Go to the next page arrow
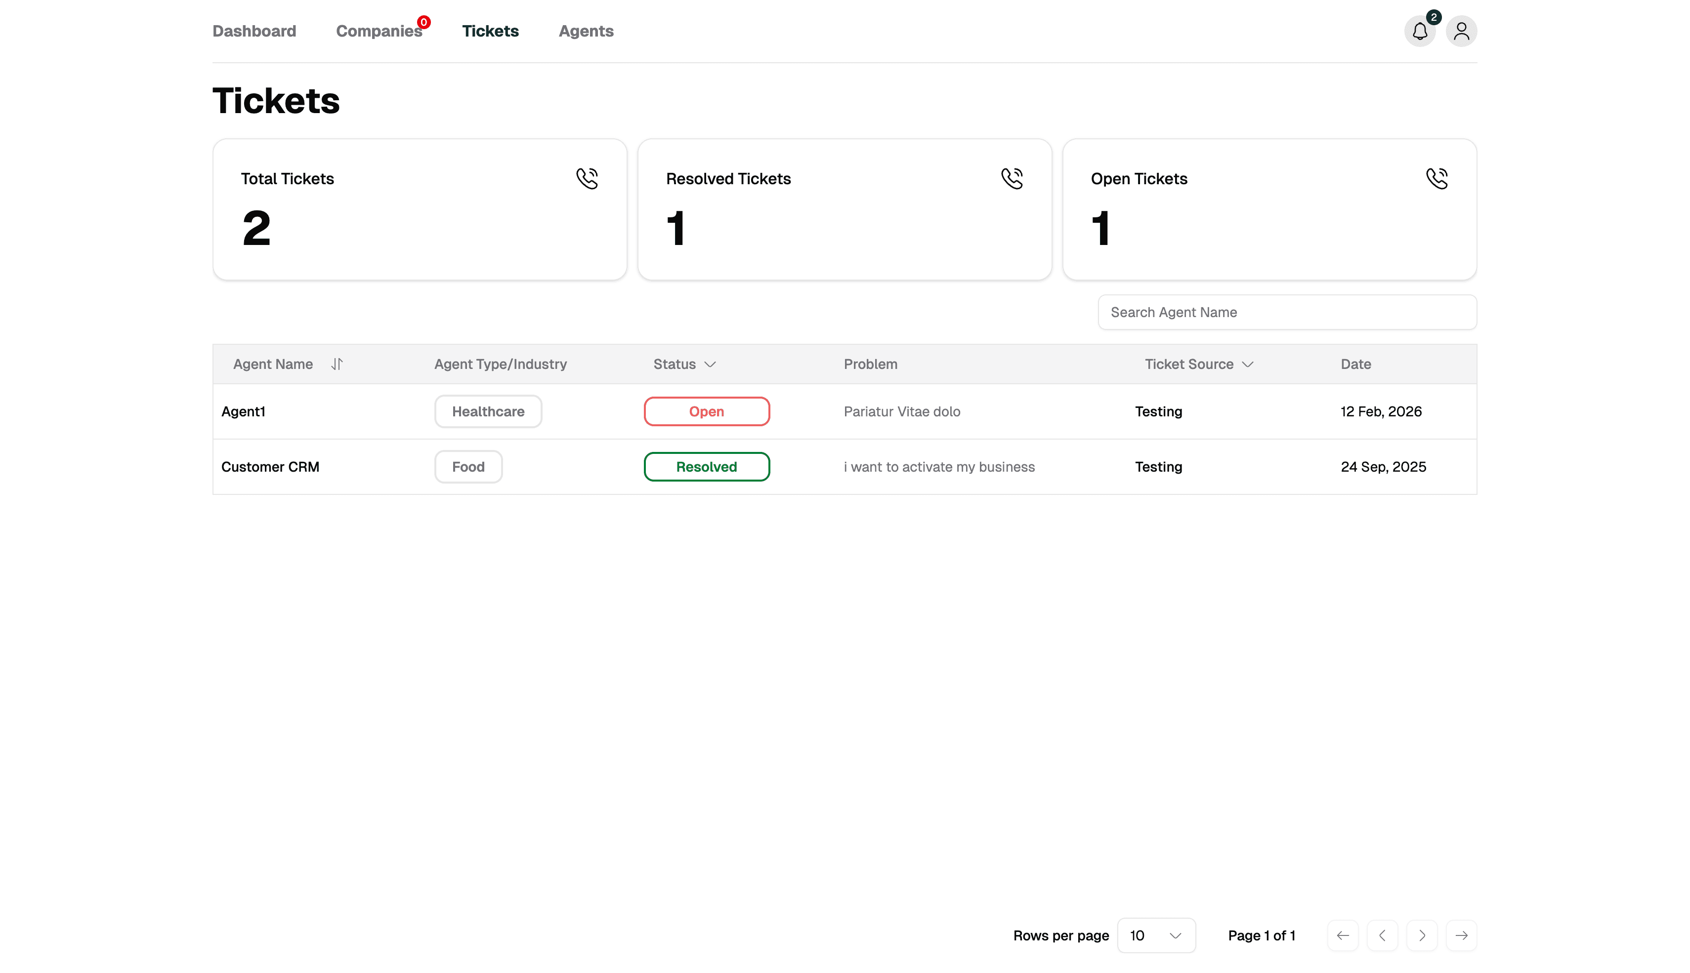The width and height of the screenshot is (1690, 973). [1423, 935]
